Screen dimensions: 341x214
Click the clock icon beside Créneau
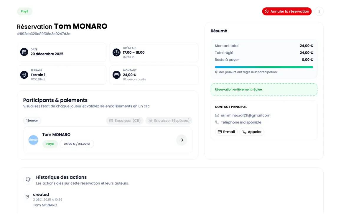pos(116,52)
